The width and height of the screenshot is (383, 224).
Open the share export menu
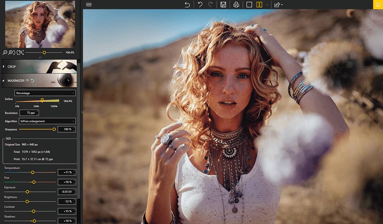pyautogui.click(x=278, y=5)
